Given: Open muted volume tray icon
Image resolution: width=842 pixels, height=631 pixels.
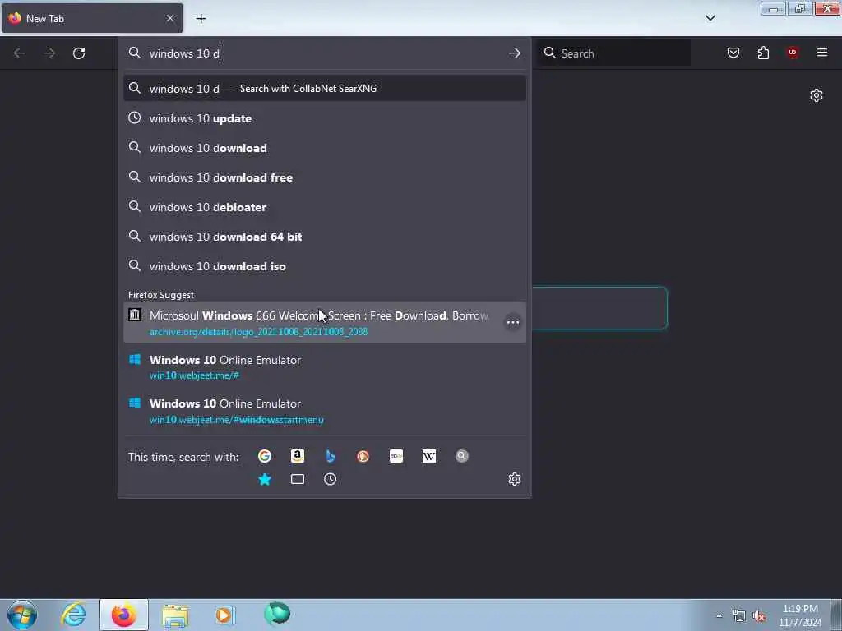Looking at the screenshot, I should tap(759, 616).
